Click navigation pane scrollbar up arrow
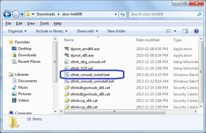 point(55,39)
